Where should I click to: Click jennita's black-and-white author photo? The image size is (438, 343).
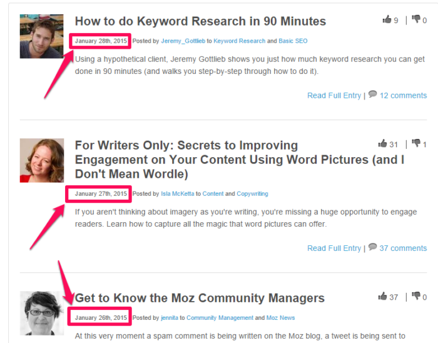(42, 313)
